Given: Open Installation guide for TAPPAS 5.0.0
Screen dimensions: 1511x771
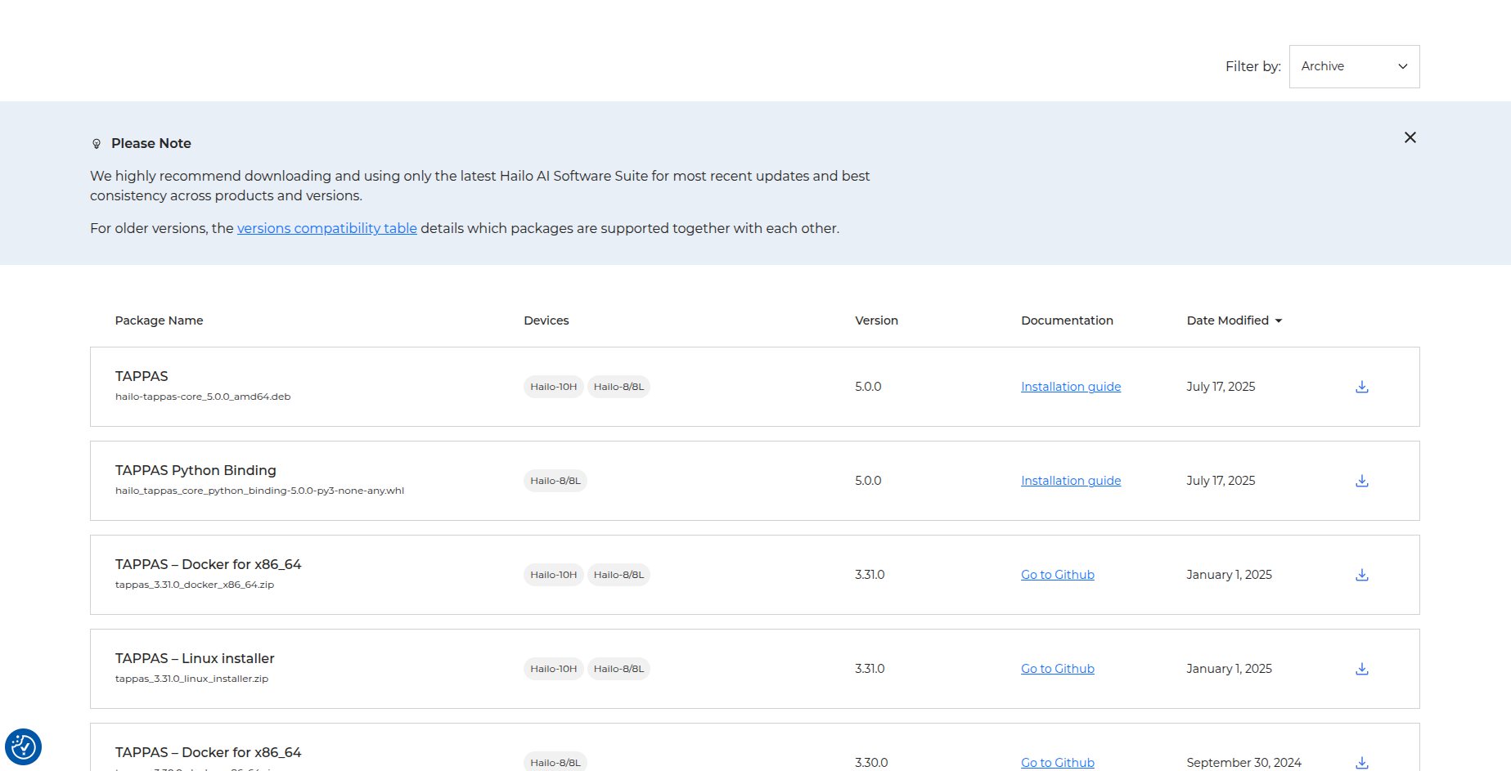Looking at the screenshot, I should 1070,387.
